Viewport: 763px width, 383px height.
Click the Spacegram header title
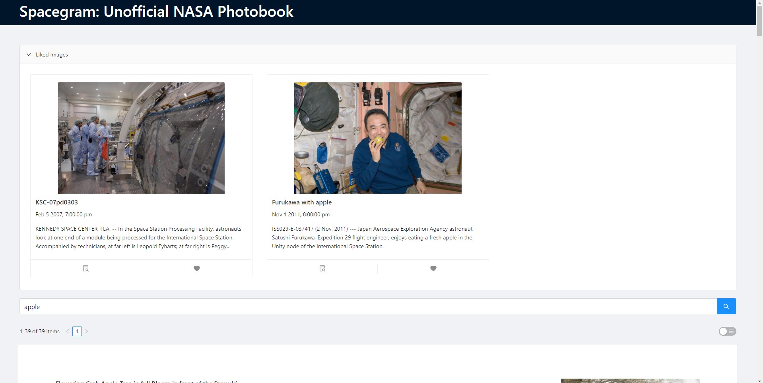pyautogui.click(x=156, y=12)
